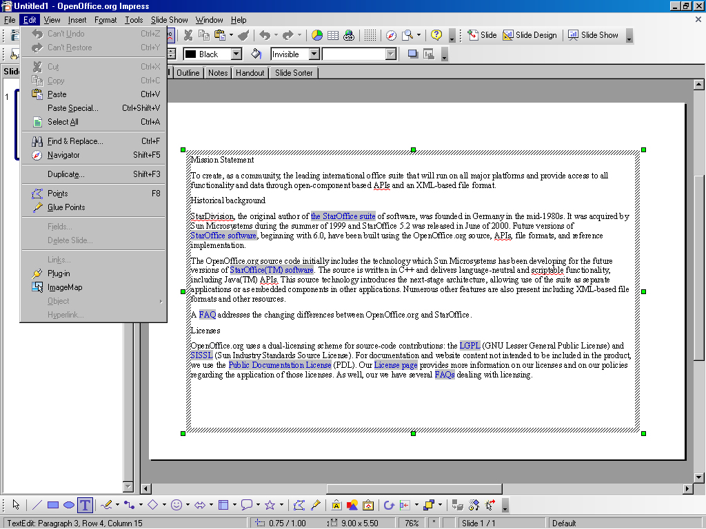
Task: Click the Slide Design button
Action: (529, 35)
